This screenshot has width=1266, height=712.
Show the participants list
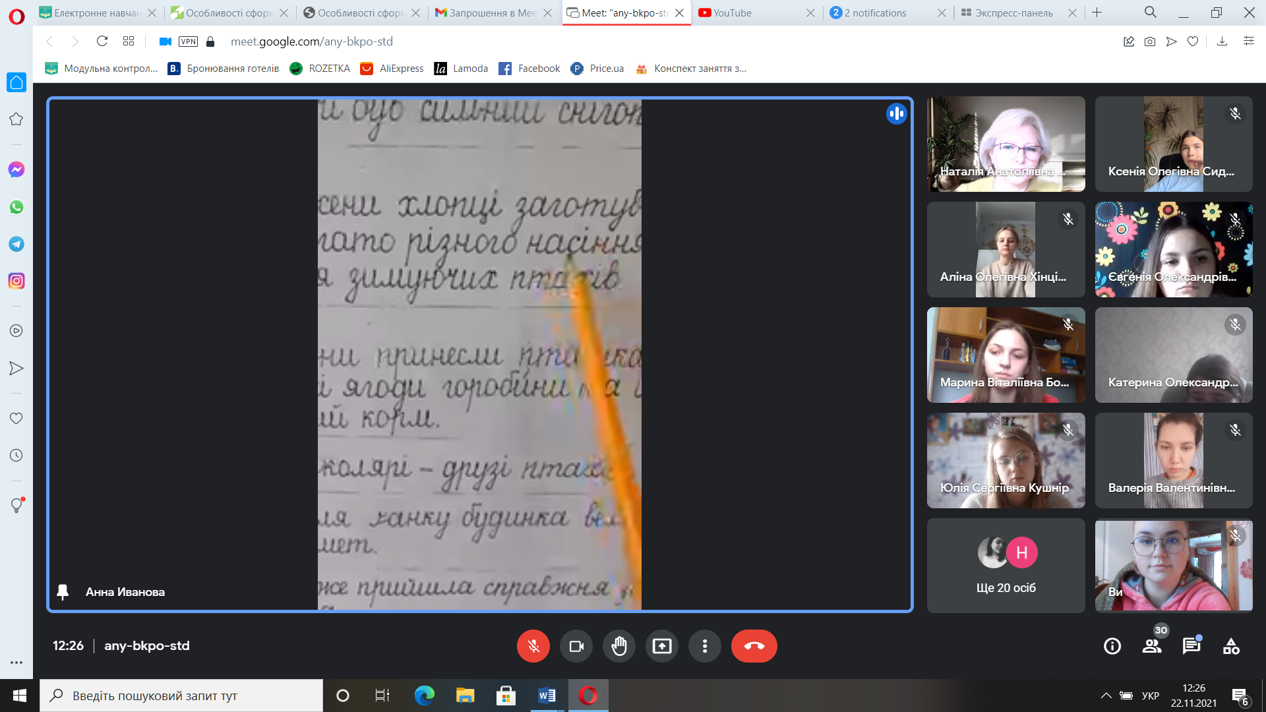[x=1152, y=646]
